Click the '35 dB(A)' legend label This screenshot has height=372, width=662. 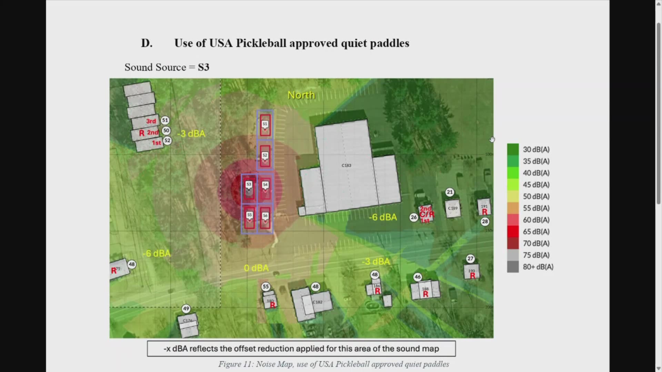pyautogui.click(x=536, y=161)
